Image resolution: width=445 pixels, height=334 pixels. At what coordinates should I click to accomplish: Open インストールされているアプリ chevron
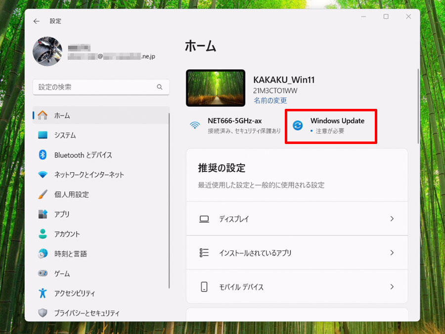[392, 253]
